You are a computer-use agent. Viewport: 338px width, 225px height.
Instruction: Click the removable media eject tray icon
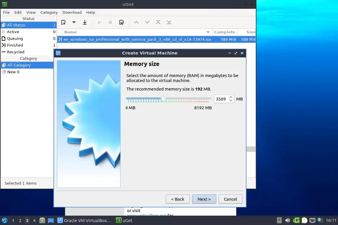pyautogui.click(x=279, y=220)
